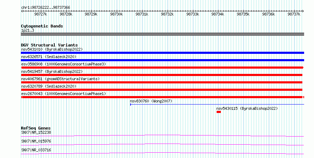Click the 1p21.3 band label
Image resolution: width=314 pixels, height=158 pixels.
click(28, 30)
